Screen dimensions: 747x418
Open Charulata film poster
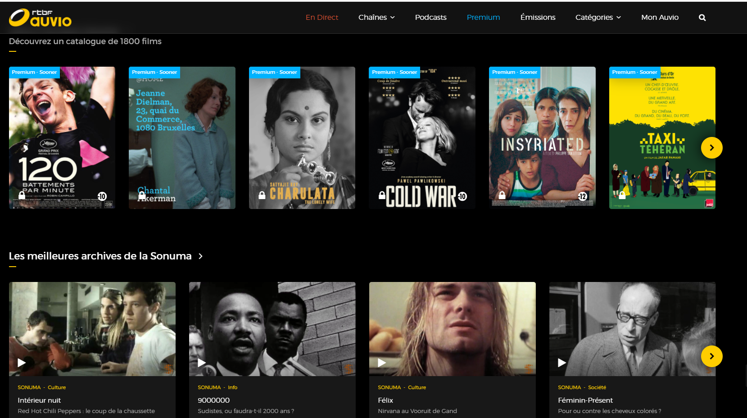coord(302,138)
